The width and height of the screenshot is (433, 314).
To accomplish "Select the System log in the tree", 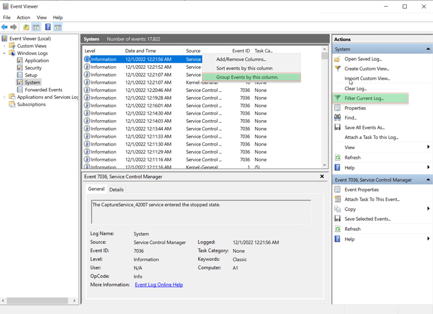I will click(x=32, y=82).
